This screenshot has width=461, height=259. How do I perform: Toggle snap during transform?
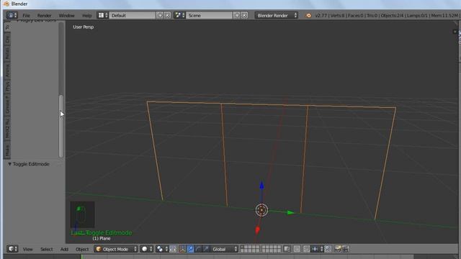point(306,249)
